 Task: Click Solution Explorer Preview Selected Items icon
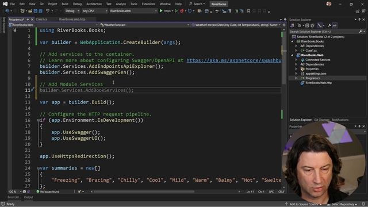[335, 25]
